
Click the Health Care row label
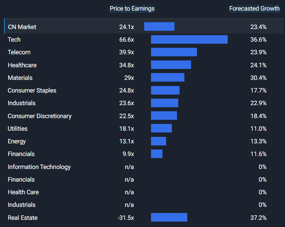[x=23, y=192]
